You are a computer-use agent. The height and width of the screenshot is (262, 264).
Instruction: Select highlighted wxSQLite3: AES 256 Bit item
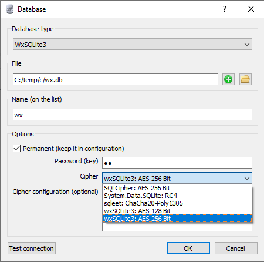point(177,219)
